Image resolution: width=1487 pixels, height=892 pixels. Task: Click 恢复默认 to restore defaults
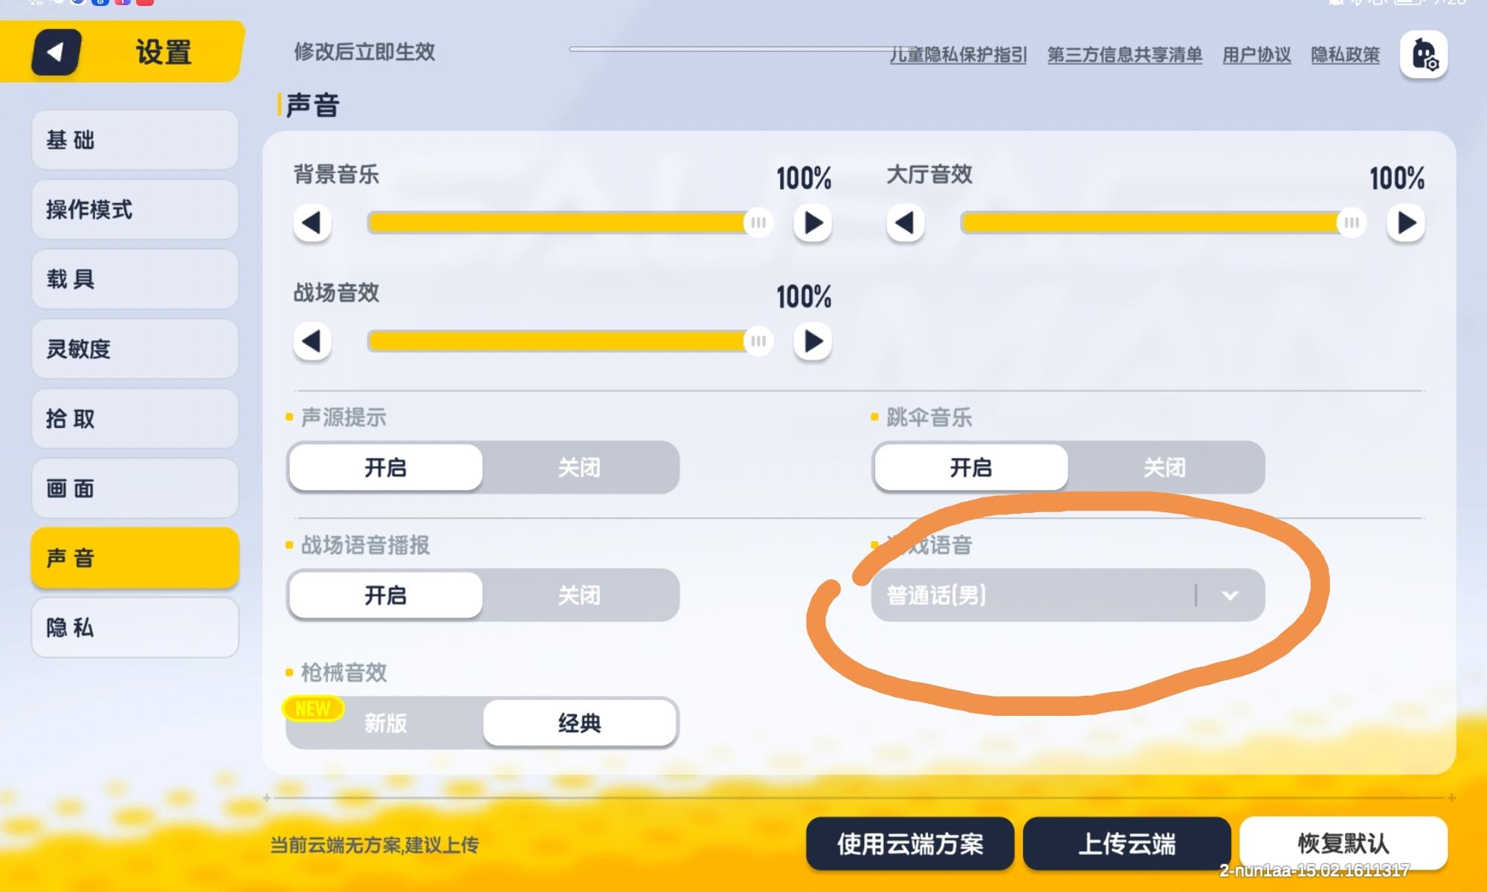click(1344, 843)
